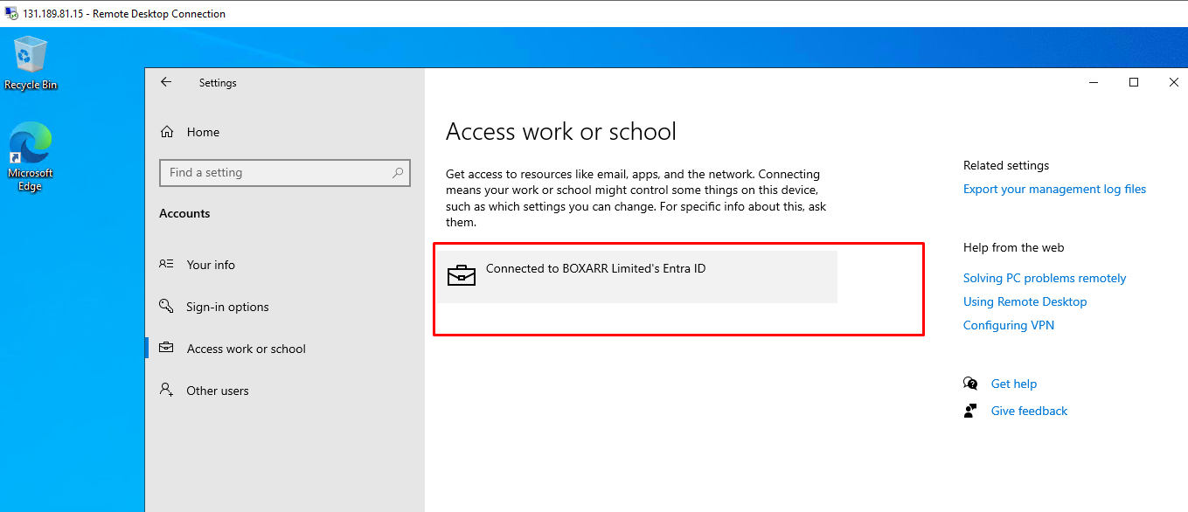Click the Sign-in options key icon

coord(166,307)
